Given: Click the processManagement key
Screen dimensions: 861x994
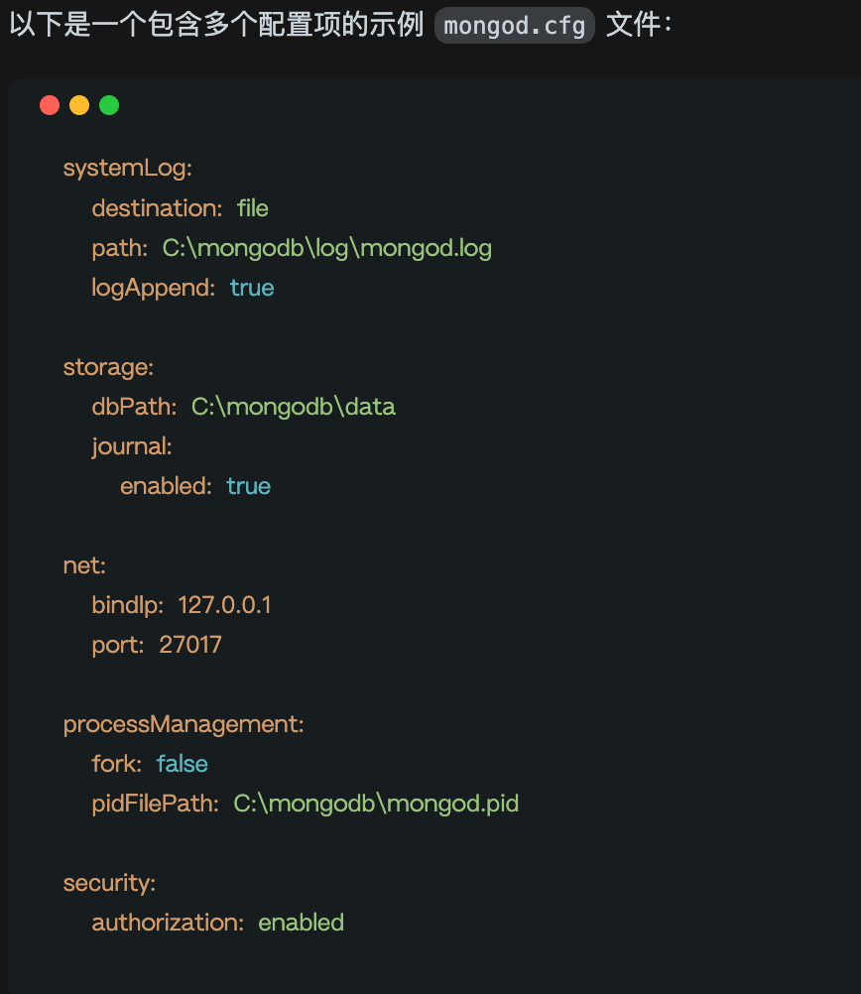Looking at the screenshot, I should point(184,724).
